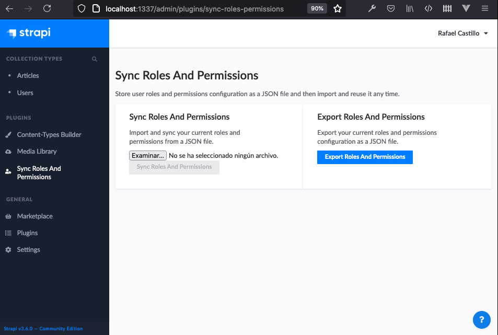Click the Strapi logo
The image size is (498, 335).
click(x=29, y=33)
